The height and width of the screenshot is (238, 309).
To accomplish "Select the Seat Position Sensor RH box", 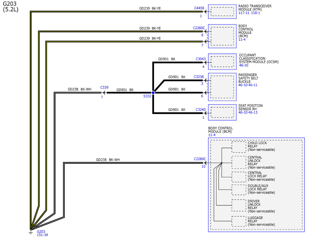I will [x=222, y=113].
